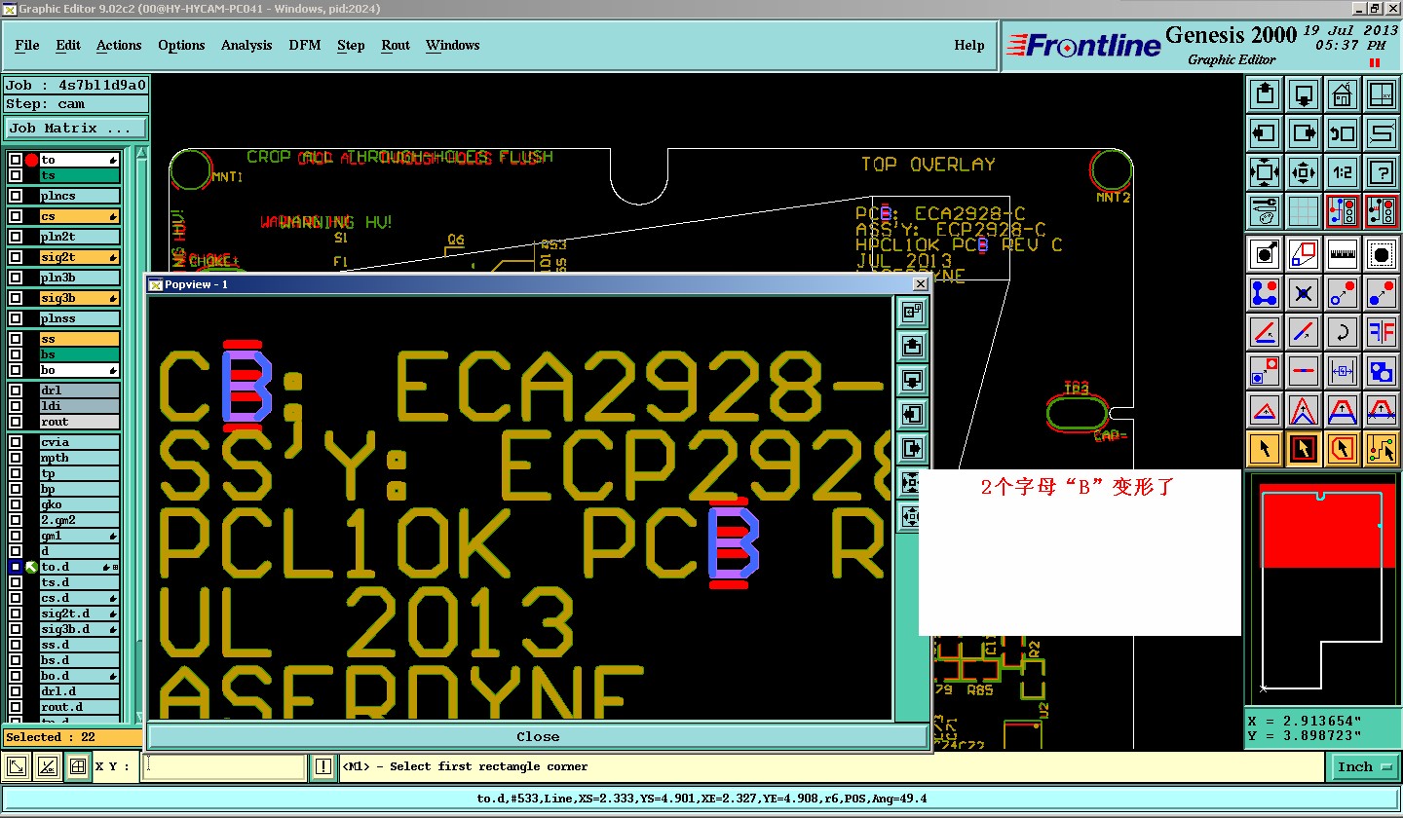1403x818 pixels.
Task: Open the File menu
Action: 27,45
